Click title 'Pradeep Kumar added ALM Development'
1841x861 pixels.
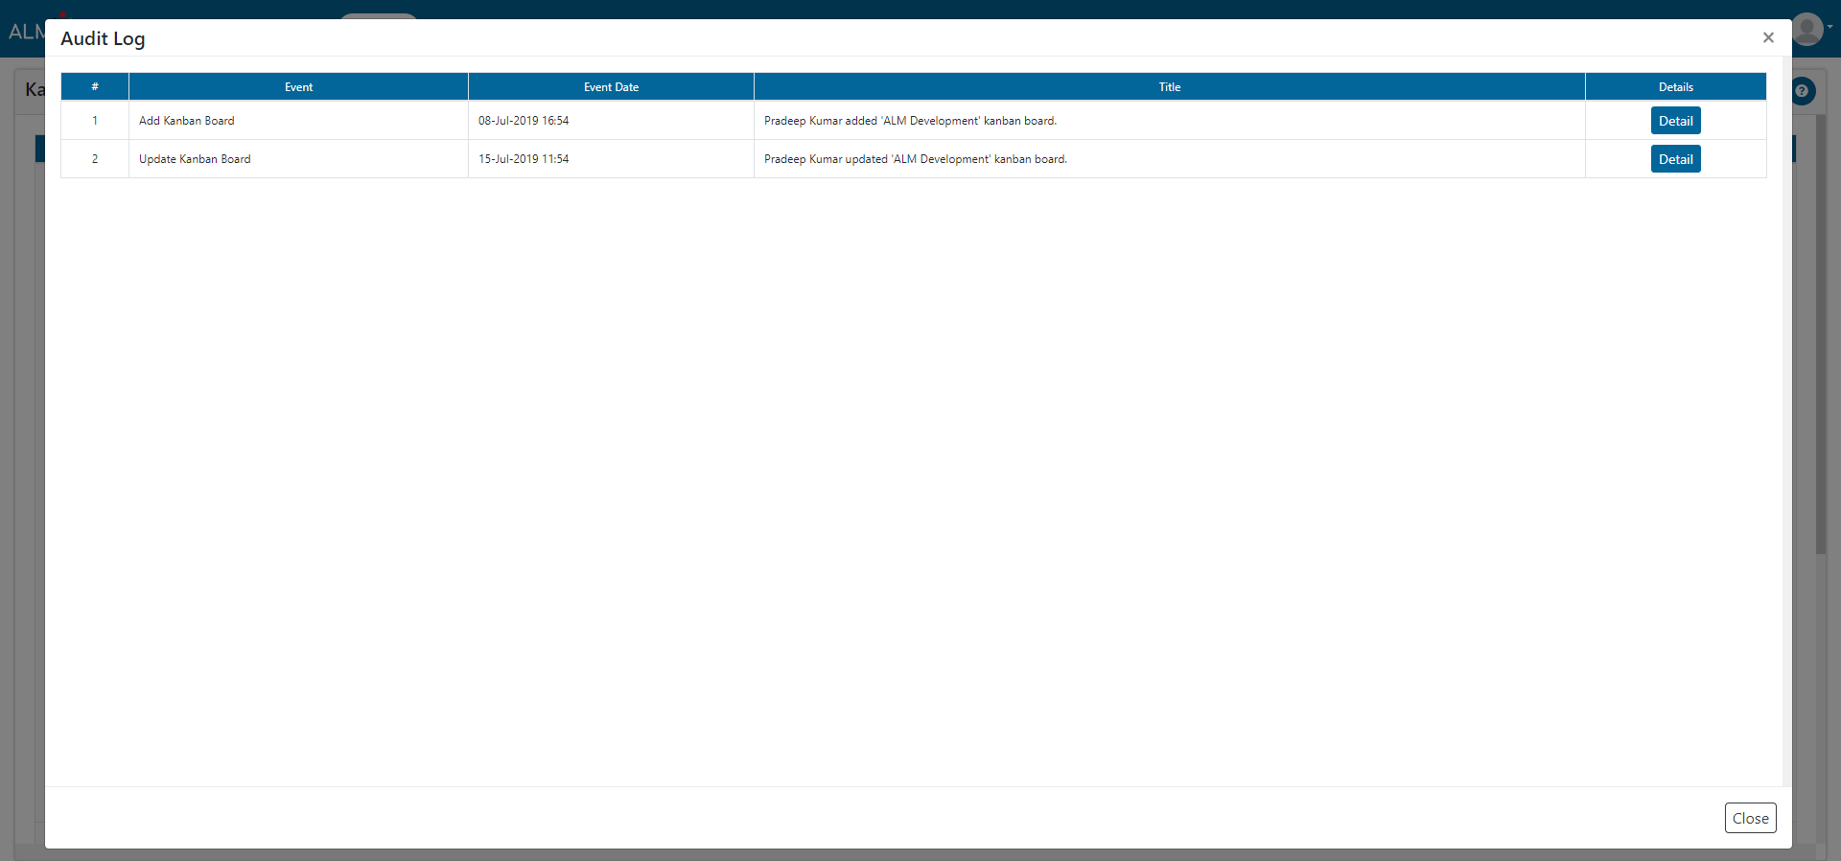[x=910, y=121]
